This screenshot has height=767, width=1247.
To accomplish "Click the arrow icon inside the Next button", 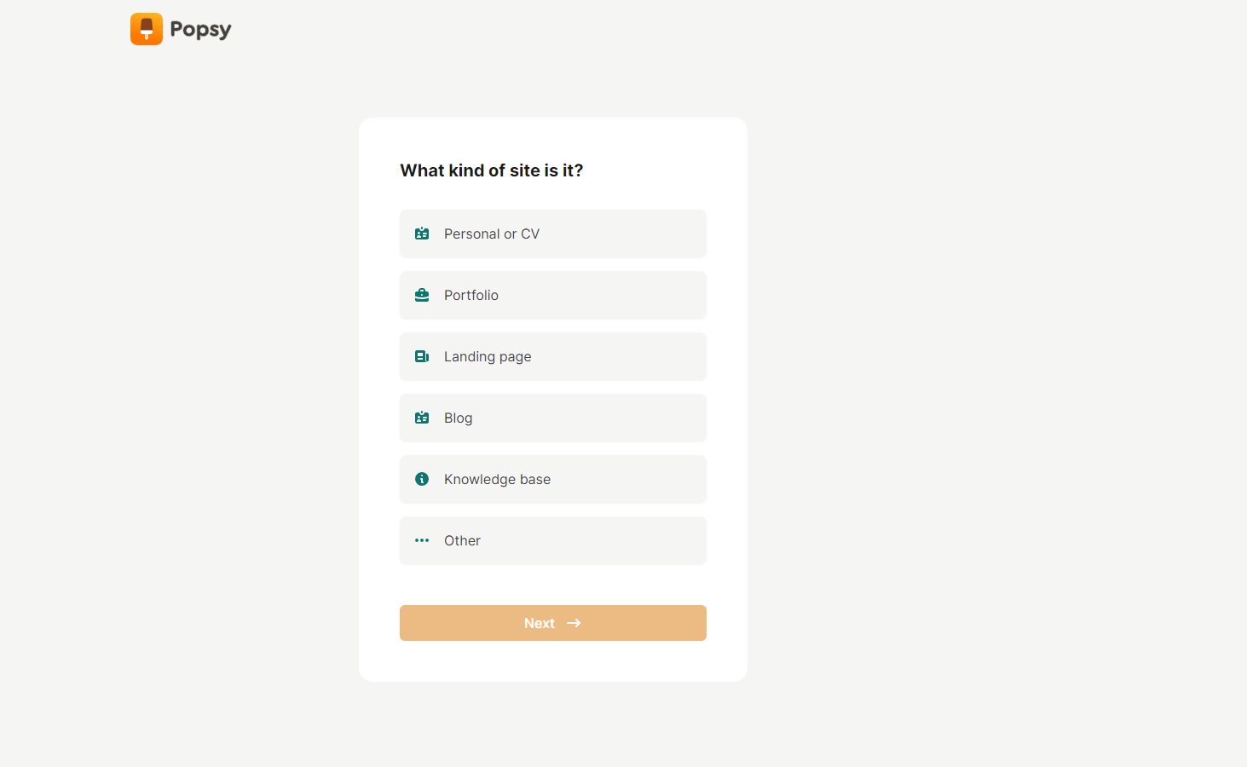I will [x=574, y=623].
